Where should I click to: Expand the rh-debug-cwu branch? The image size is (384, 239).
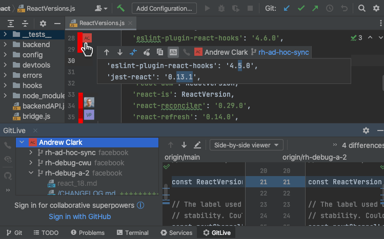pyautogui.click(x=31, y=163)
